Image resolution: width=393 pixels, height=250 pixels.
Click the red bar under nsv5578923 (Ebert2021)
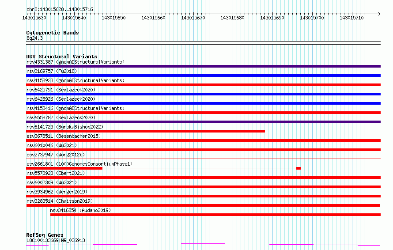(x=203, y=178)
